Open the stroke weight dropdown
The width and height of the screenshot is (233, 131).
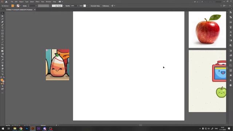pyautogui.click(x=36, y=6)
